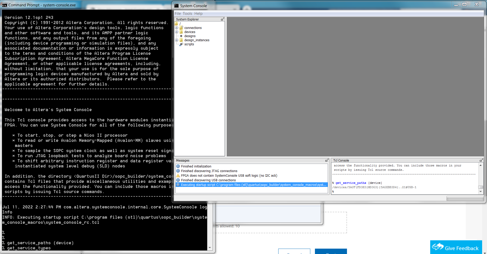Open the Help menu in System Console

pos(198,14)
